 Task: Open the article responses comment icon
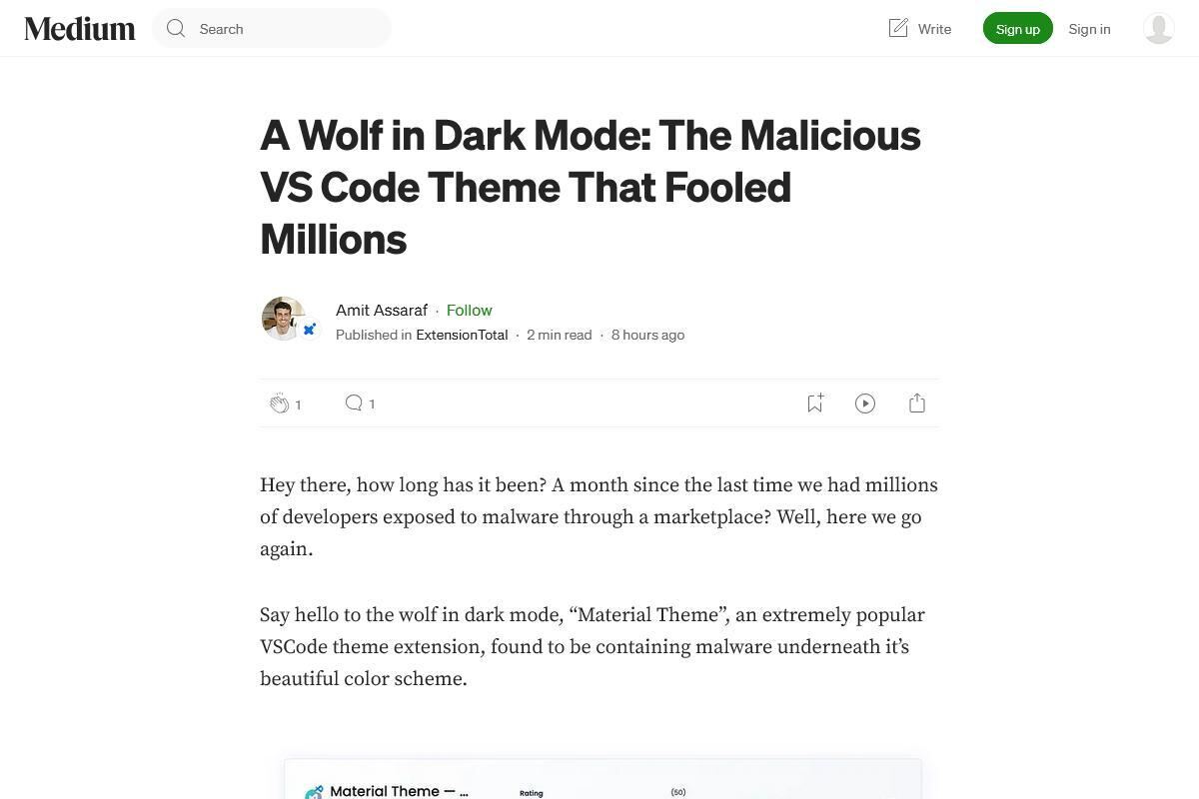354,402
